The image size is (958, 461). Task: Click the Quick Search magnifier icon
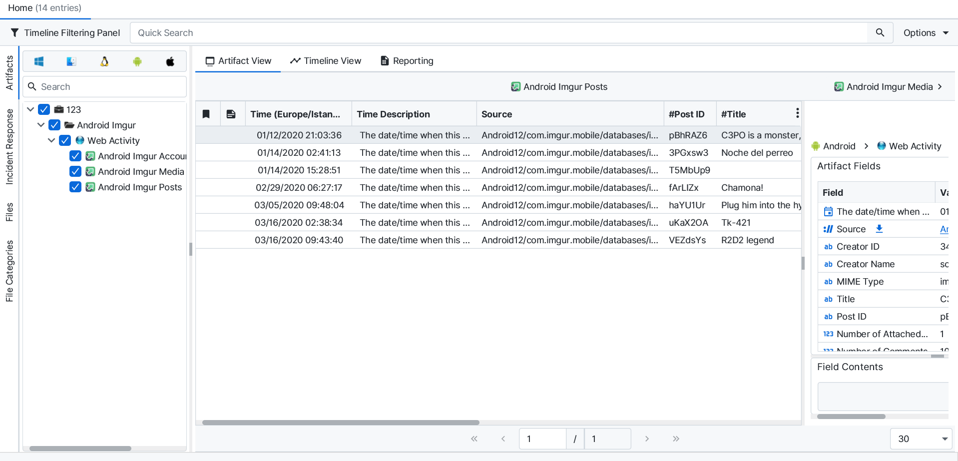tap(880, 32)
